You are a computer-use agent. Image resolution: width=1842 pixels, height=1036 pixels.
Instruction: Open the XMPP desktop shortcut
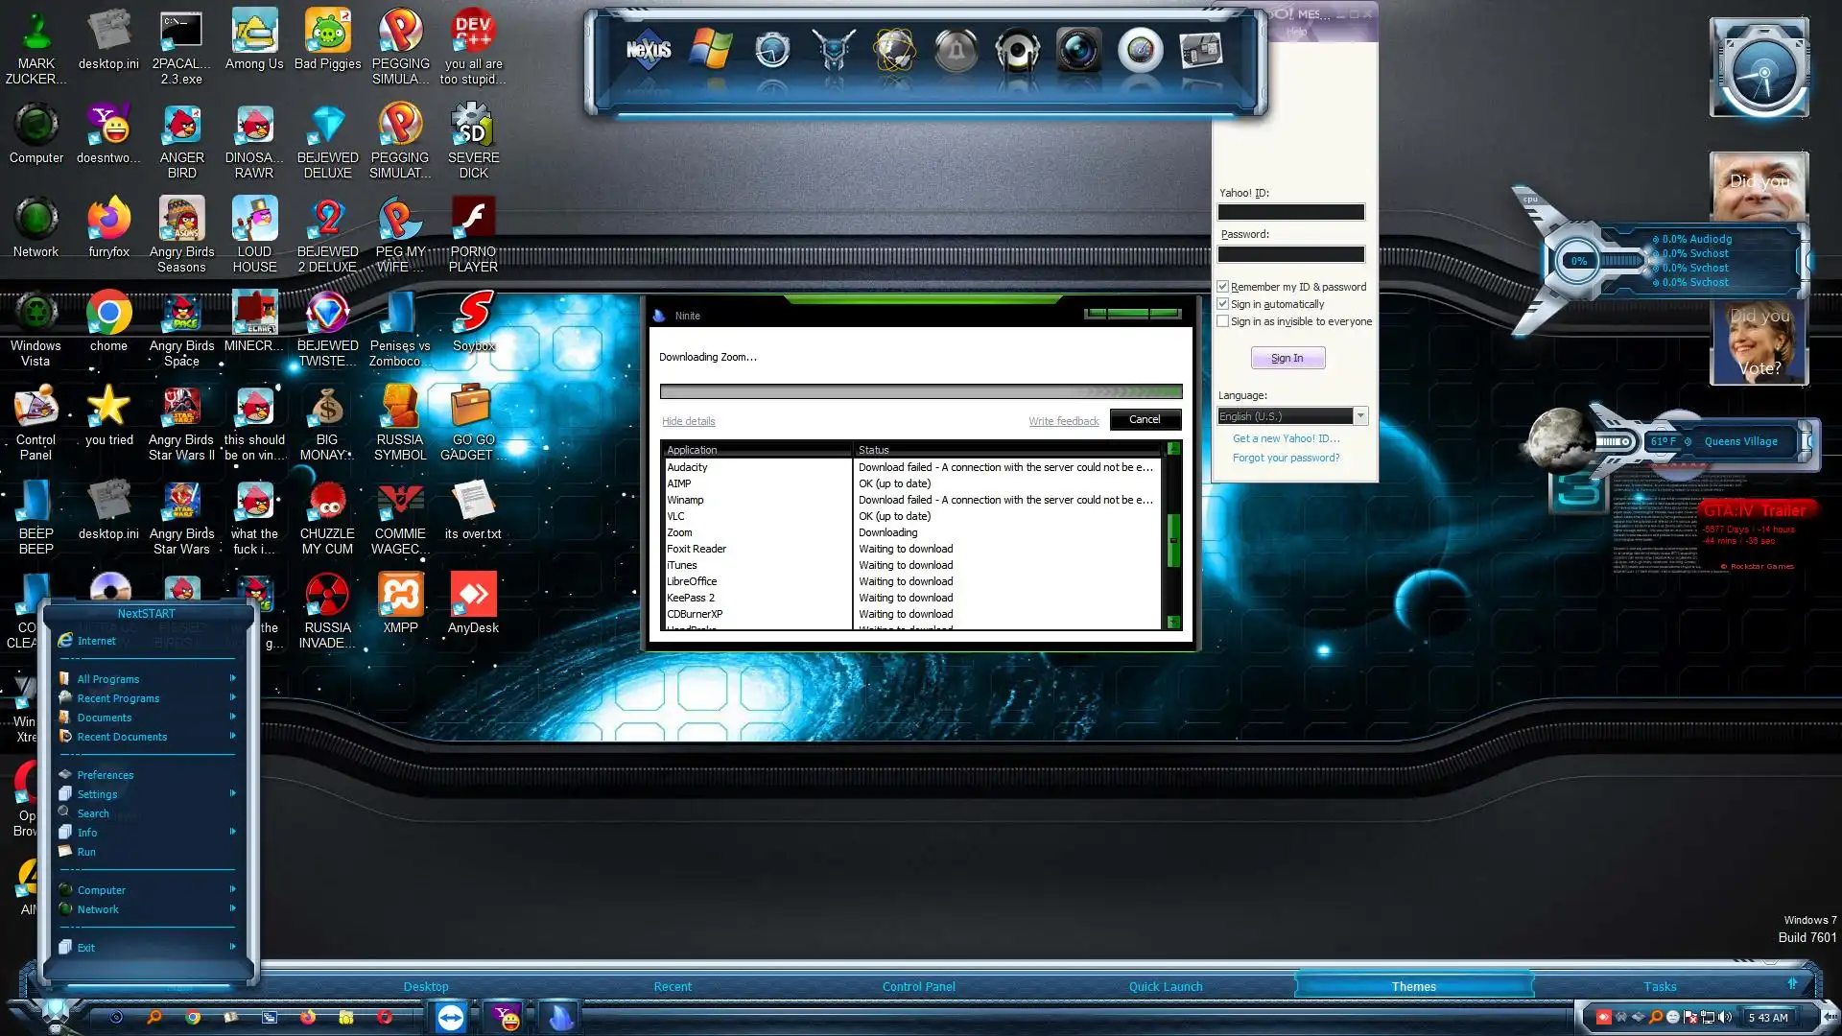pyautogui.click(x=400, y=597)
